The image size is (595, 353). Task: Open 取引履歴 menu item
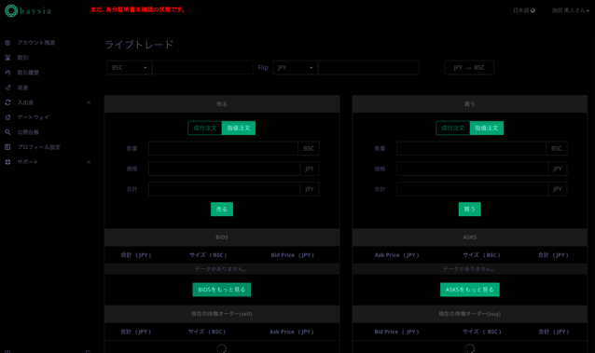28,73
